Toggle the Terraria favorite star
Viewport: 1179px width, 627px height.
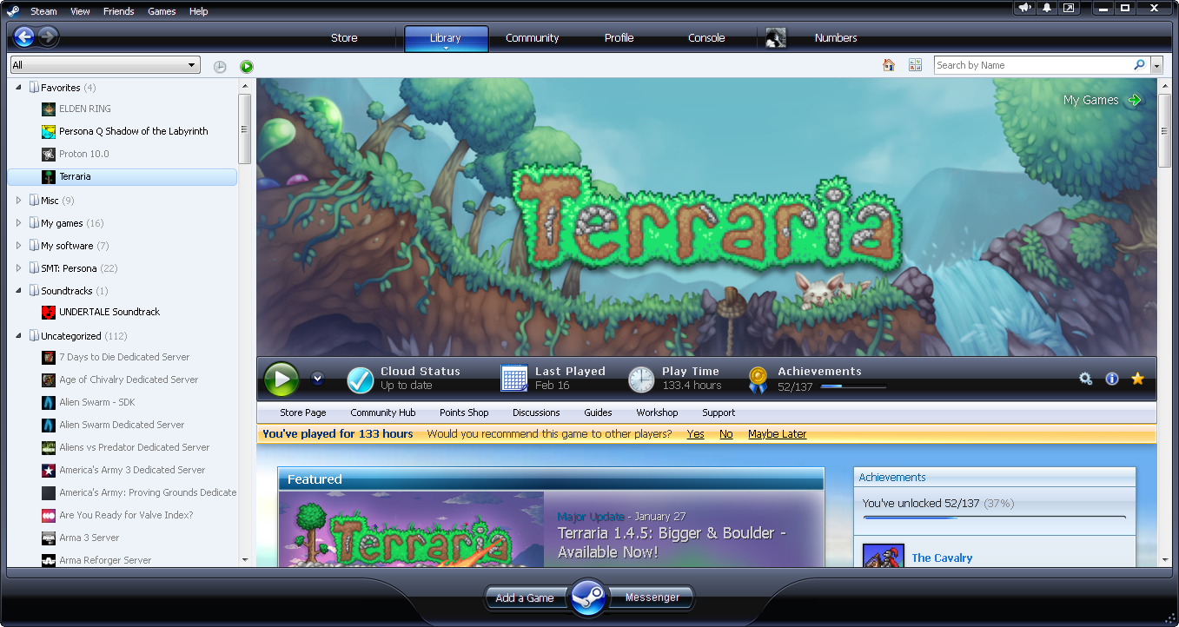1137,379
